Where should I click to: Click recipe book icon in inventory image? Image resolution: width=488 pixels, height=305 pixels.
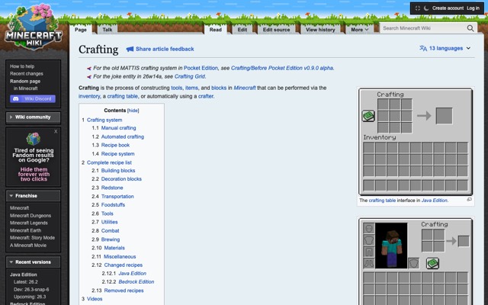(432, 263)
